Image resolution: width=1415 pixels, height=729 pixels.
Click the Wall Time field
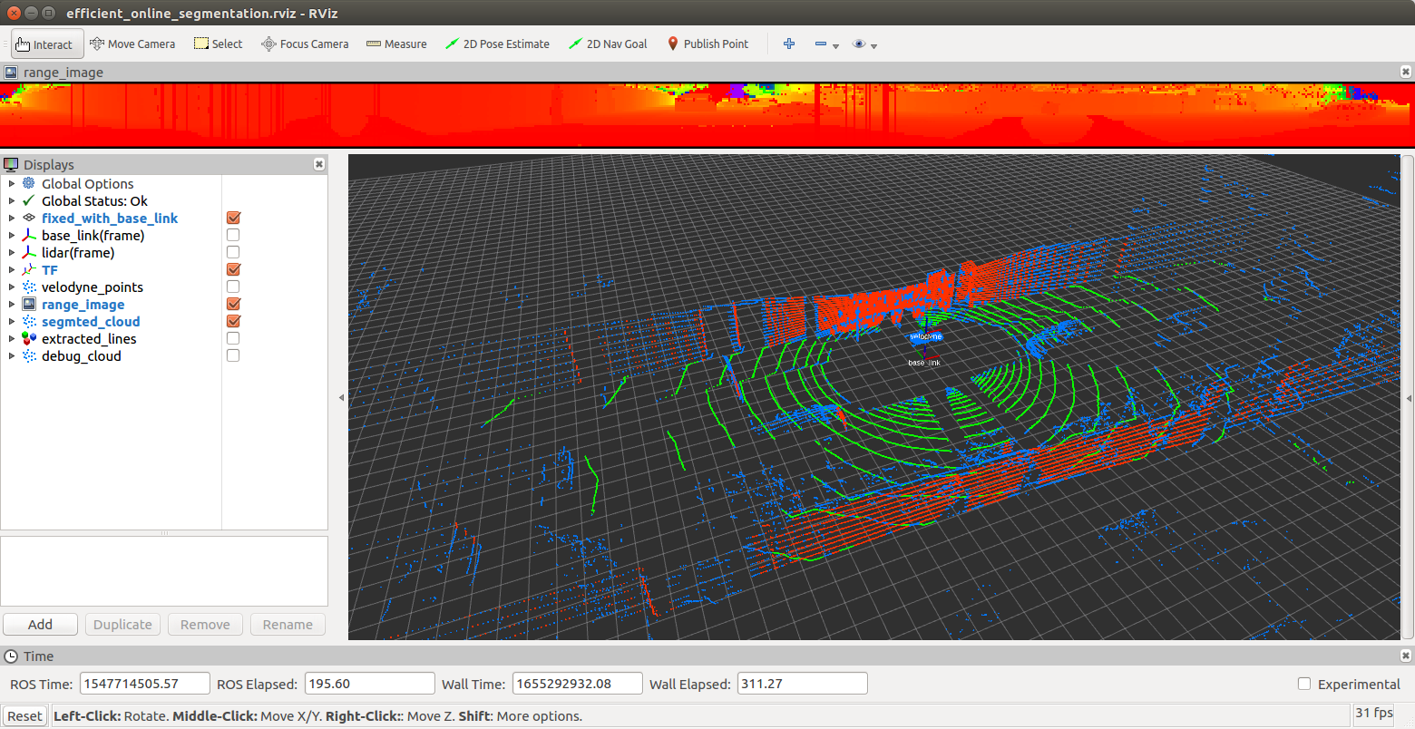[x=577, y=684]
